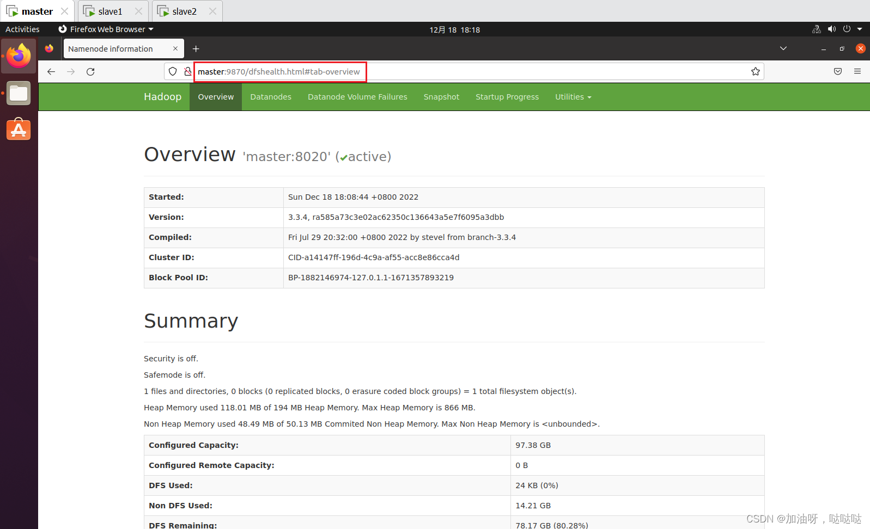This screenshot has height=529, width=870.
Task: Minimize the Firefox window
Action: [824, 48]
